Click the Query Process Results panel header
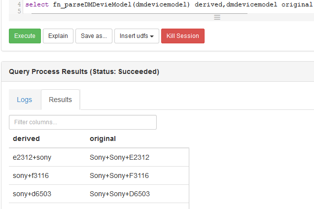 (84, 71)
